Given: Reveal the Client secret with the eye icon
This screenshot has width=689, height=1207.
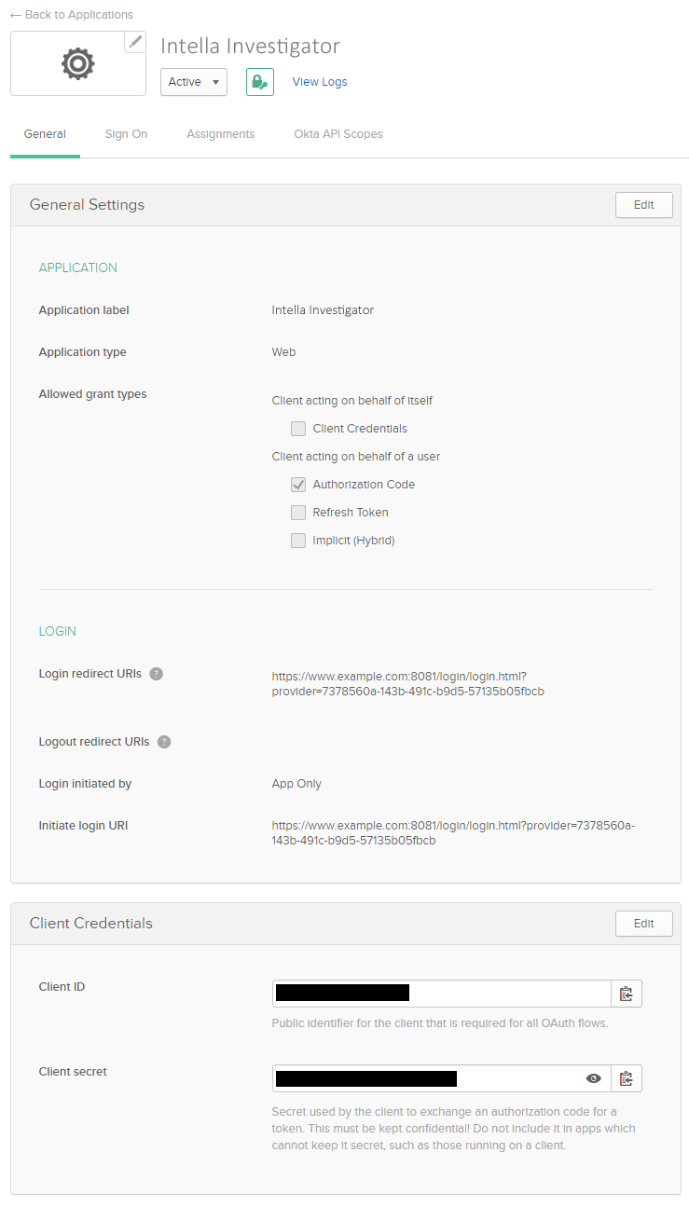Looking at the screenshot, I should tap(594, 1078).
